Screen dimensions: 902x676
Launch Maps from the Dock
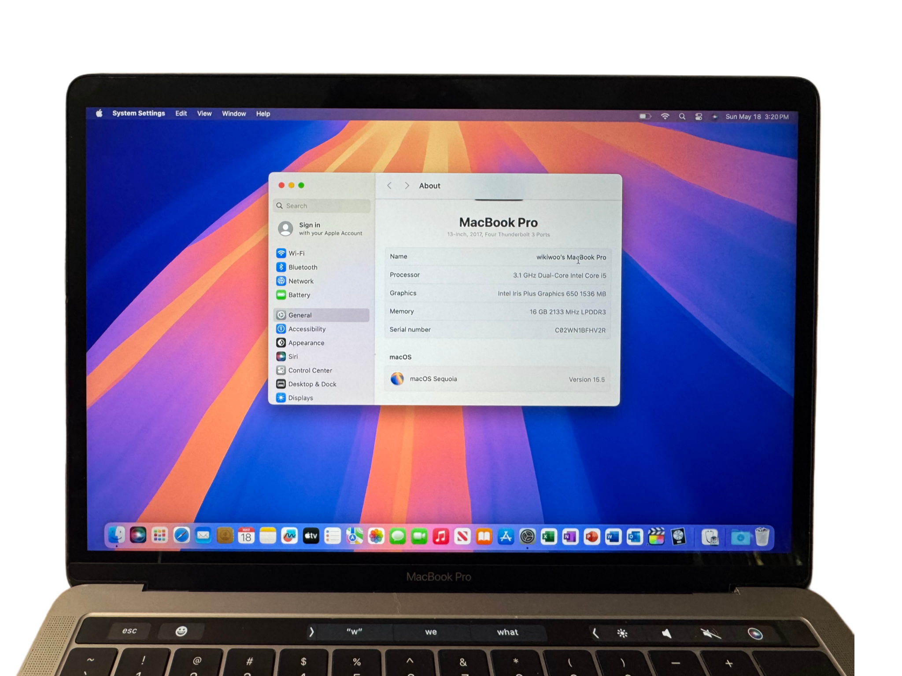355,536
